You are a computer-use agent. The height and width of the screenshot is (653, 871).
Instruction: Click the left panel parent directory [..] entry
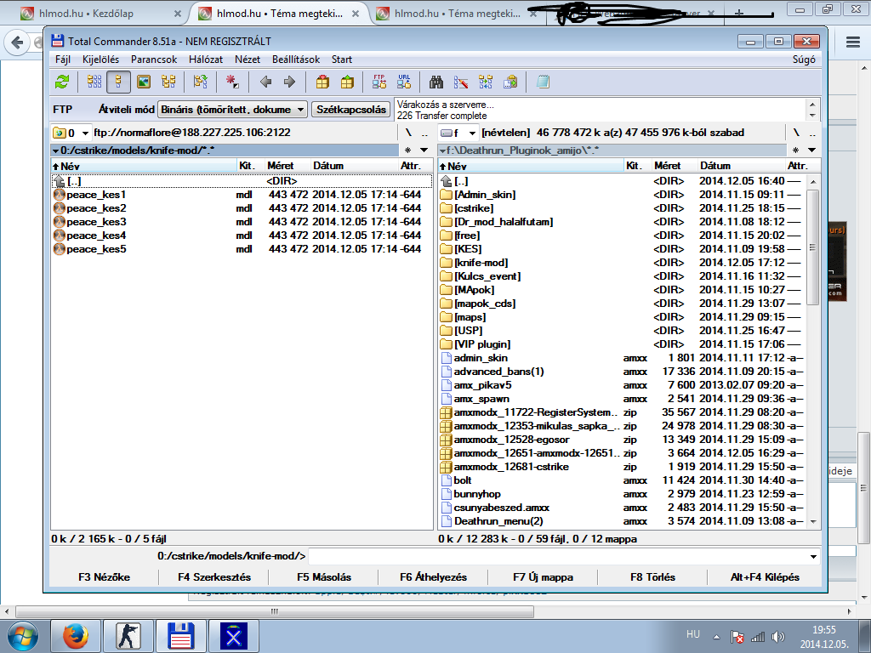tap(242, 181)
